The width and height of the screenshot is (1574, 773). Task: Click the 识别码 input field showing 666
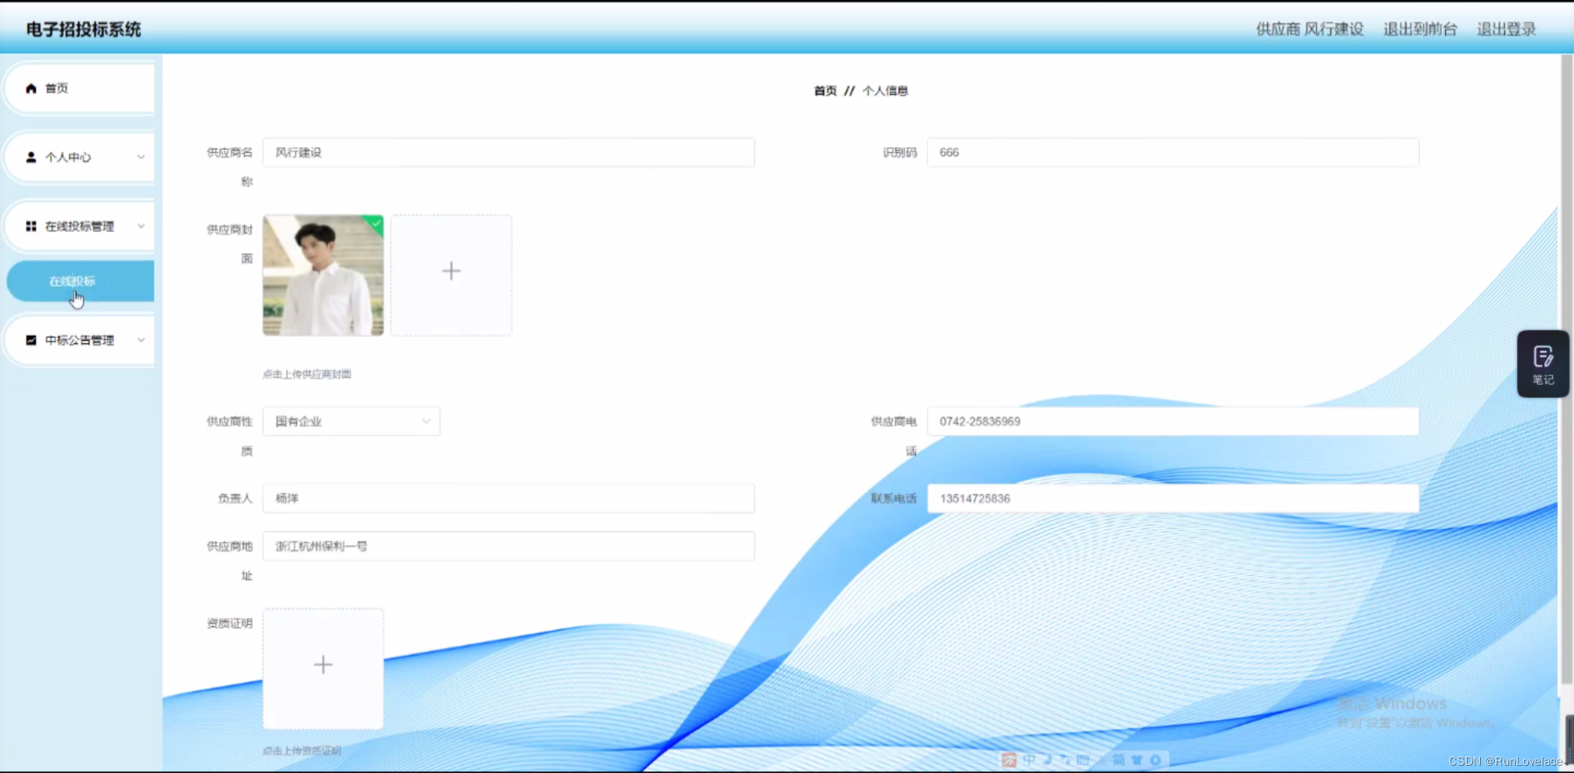coord(1172,152)
